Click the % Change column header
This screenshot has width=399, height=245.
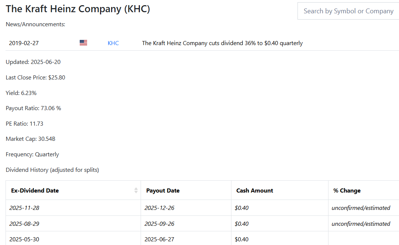tap(364, 190)
